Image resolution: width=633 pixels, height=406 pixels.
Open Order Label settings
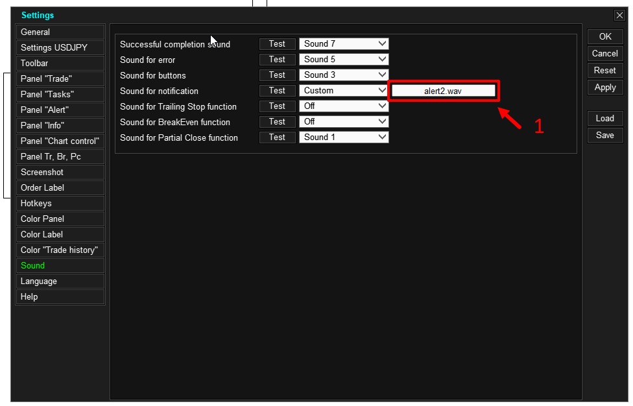[60, 187]
